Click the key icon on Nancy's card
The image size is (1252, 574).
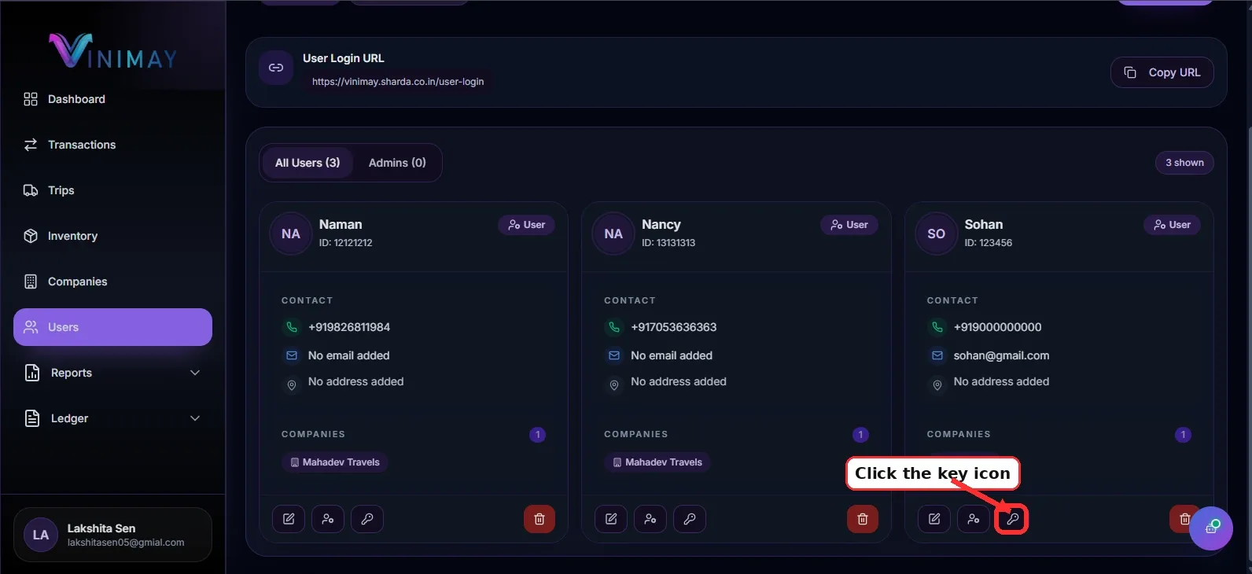click(690, 519)
